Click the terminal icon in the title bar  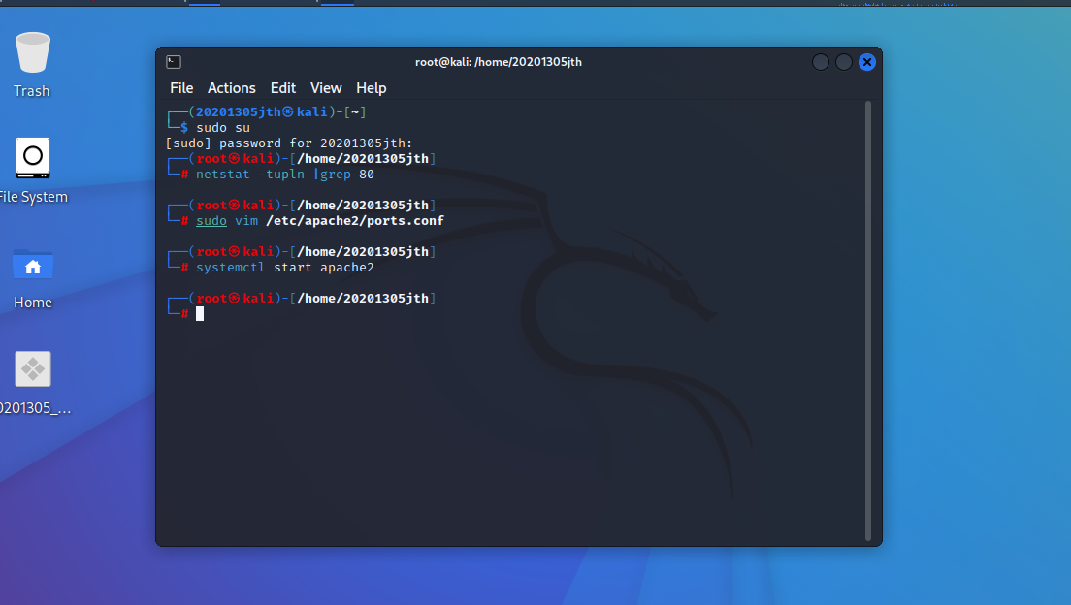pyautogui.click(x=174, y=62)
